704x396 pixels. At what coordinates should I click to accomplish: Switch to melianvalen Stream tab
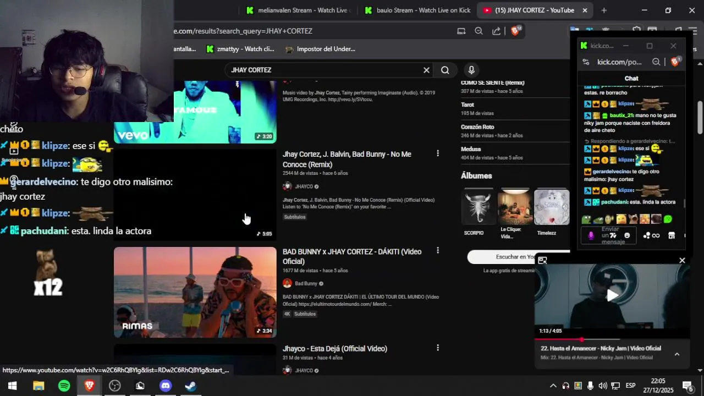click(x=298, y=10)
